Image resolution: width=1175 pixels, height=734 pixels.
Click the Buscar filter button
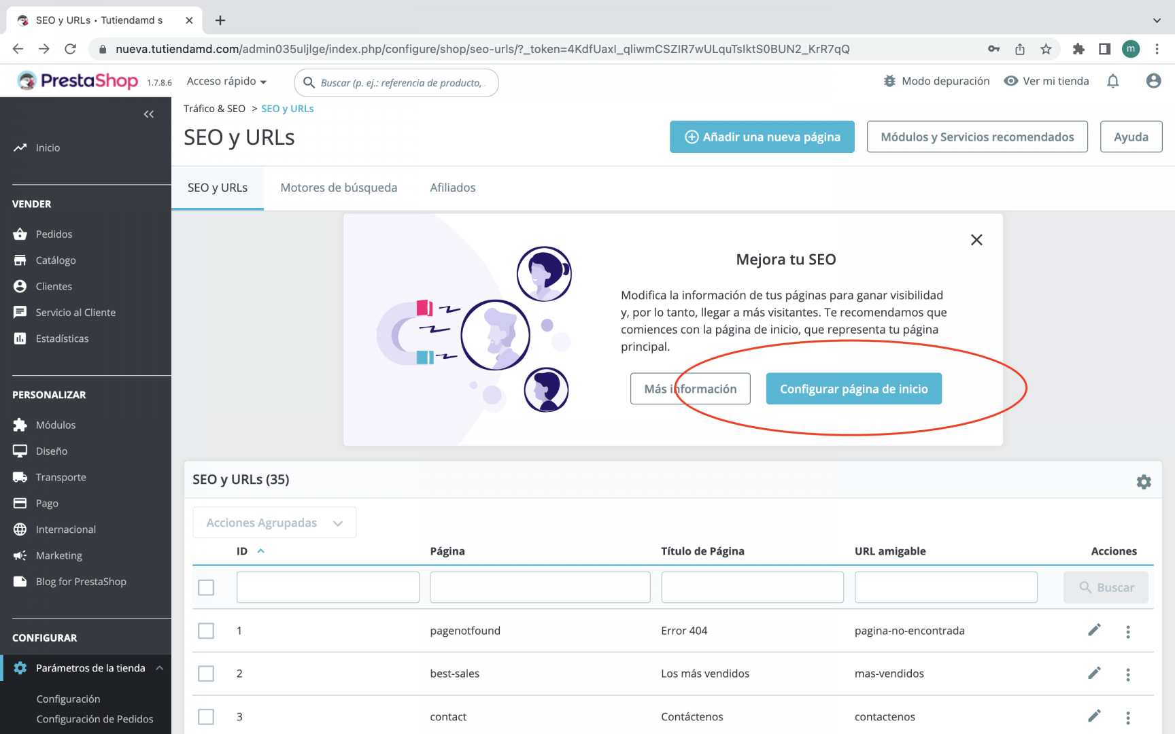1106,587
